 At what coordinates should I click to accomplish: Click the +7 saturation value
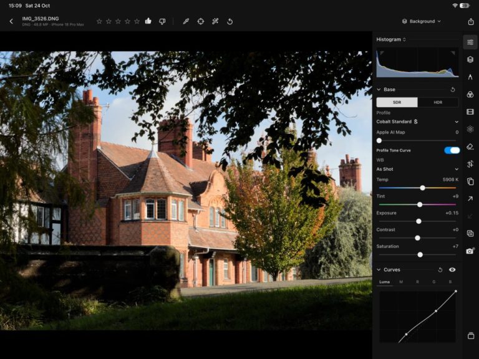tap(455, 246)
